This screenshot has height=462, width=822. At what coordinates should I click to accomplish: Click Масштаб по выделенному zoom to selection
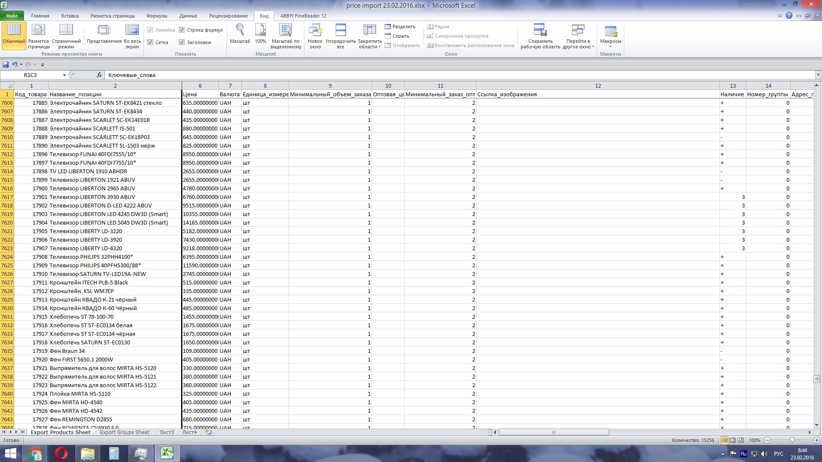coord(286,36)
